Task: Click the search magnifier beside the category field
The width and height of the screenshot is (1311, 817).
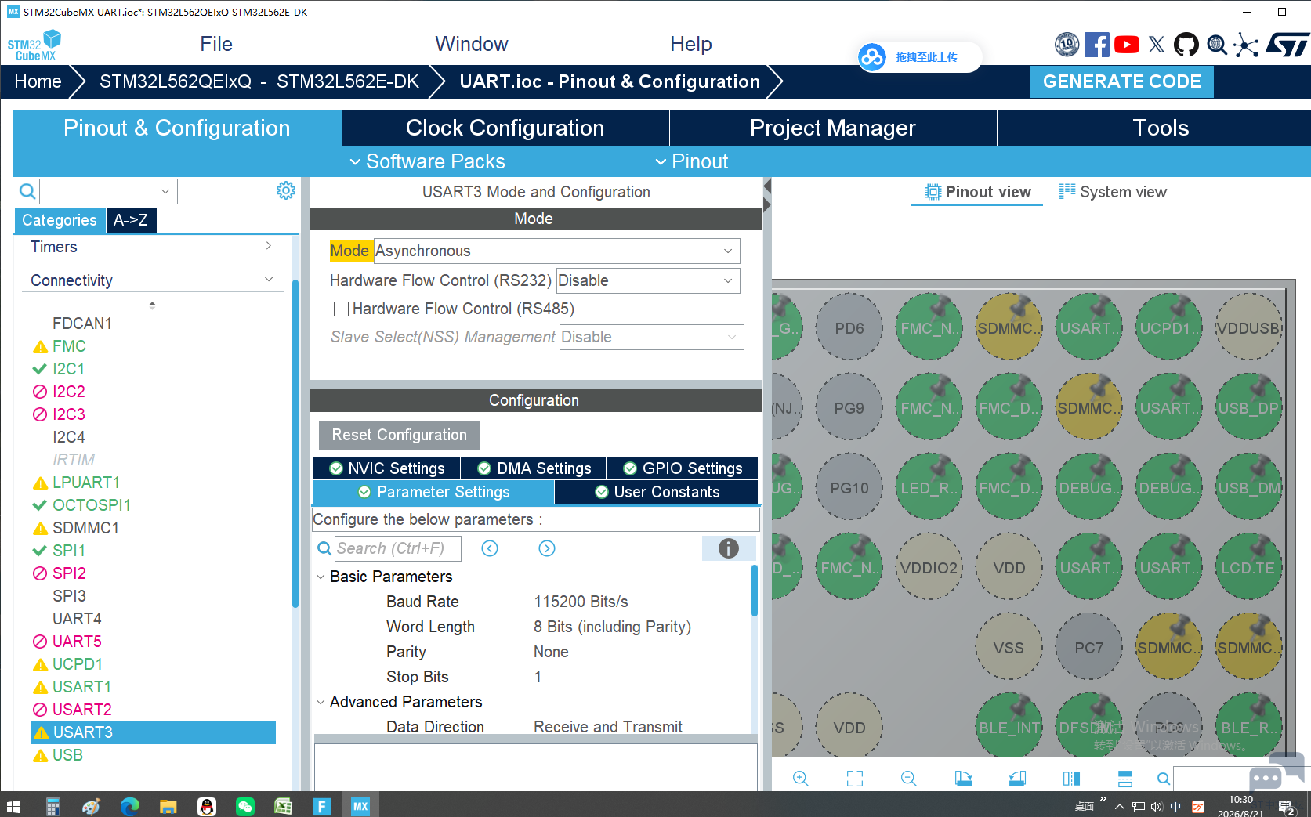Action: point(27,191)
